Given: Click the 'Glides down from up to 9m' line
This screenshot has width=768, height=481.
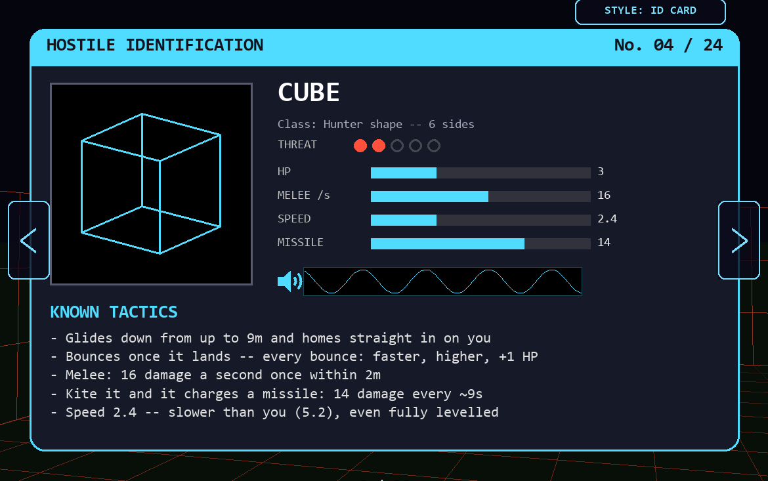Looking at the screenshot, I should coord(271,338).
